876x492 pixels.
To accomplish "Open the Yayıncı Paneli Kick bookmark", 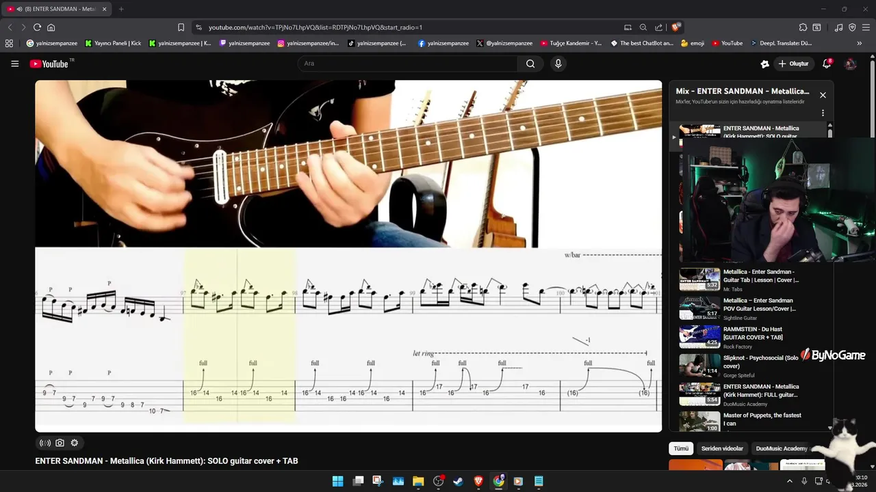I will (113, 43).
